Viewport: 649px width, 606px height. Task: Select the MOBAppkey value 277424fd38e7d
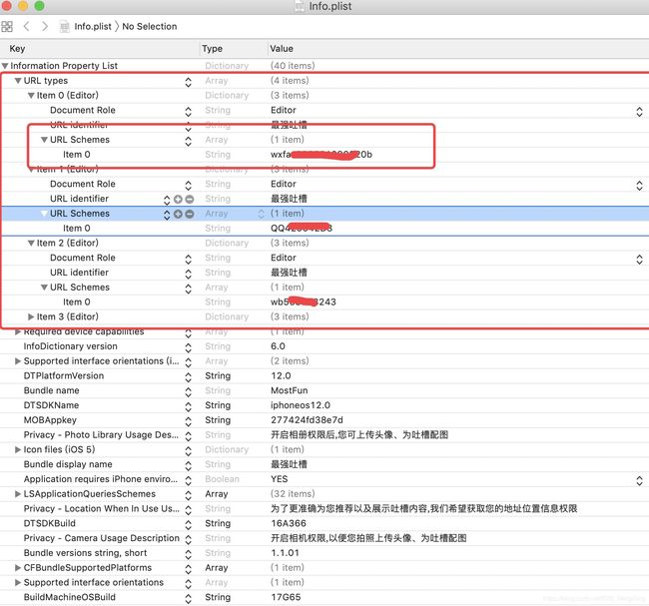[307, 420]
